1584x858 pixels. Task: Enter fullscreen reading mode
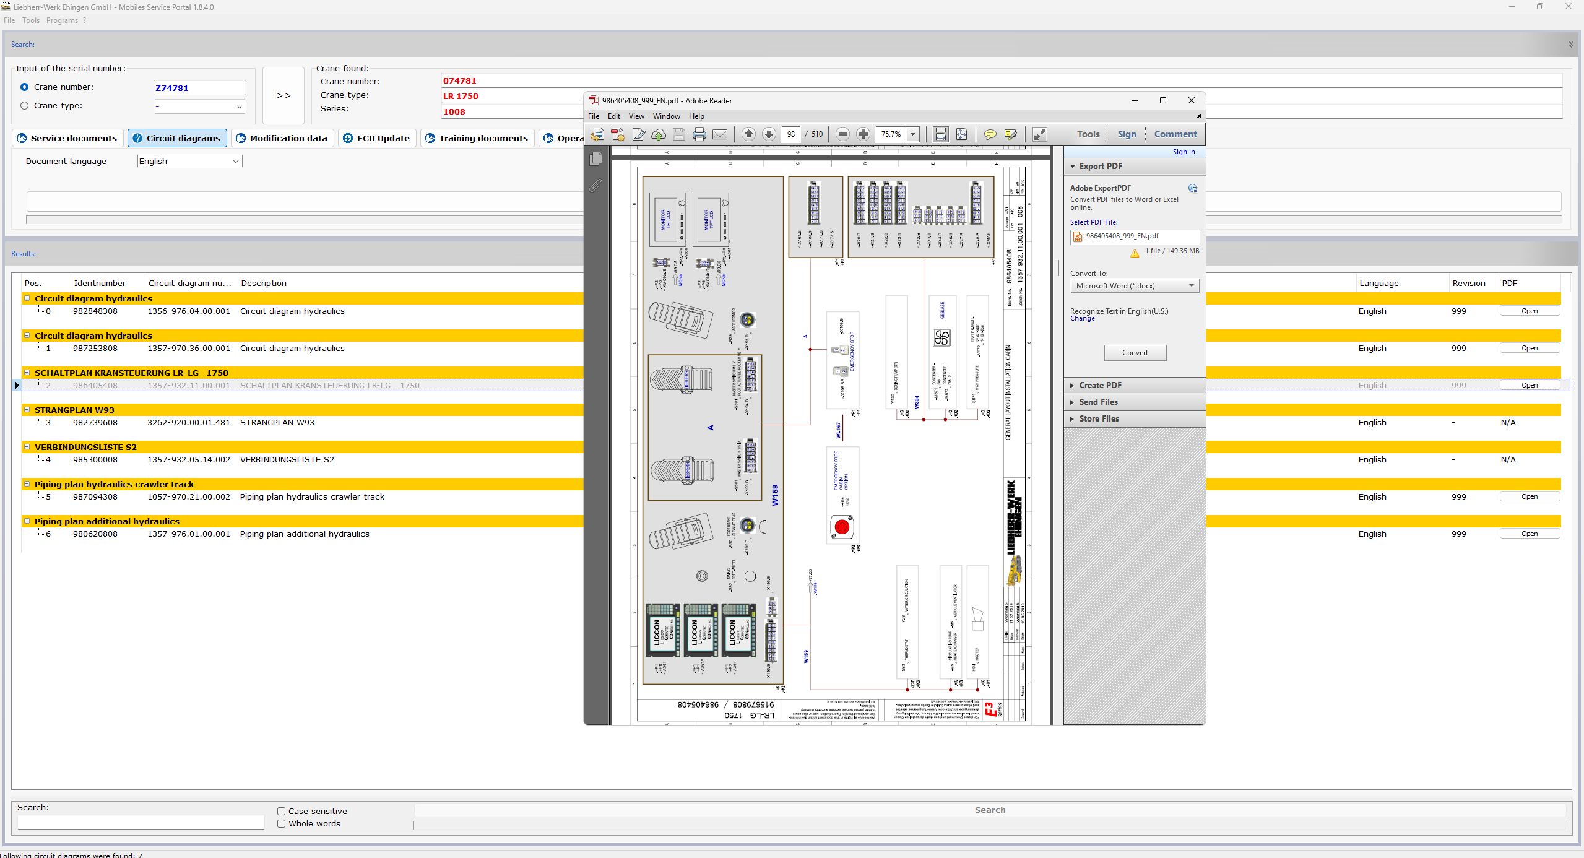[1039, 134]
